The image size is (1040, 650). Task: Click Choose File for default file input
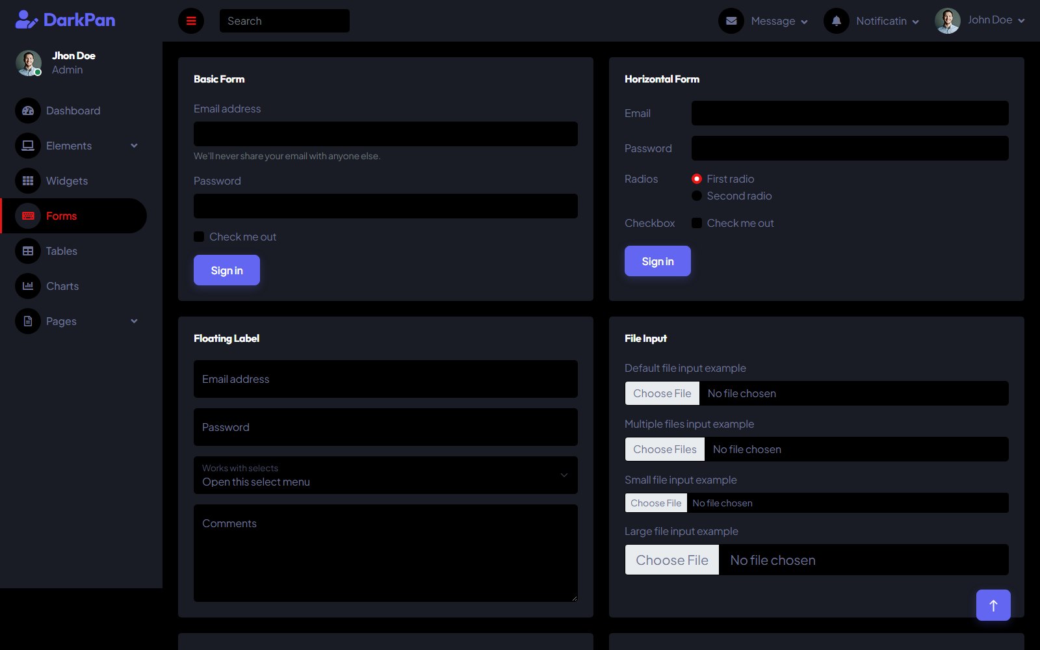coord(662,393)
